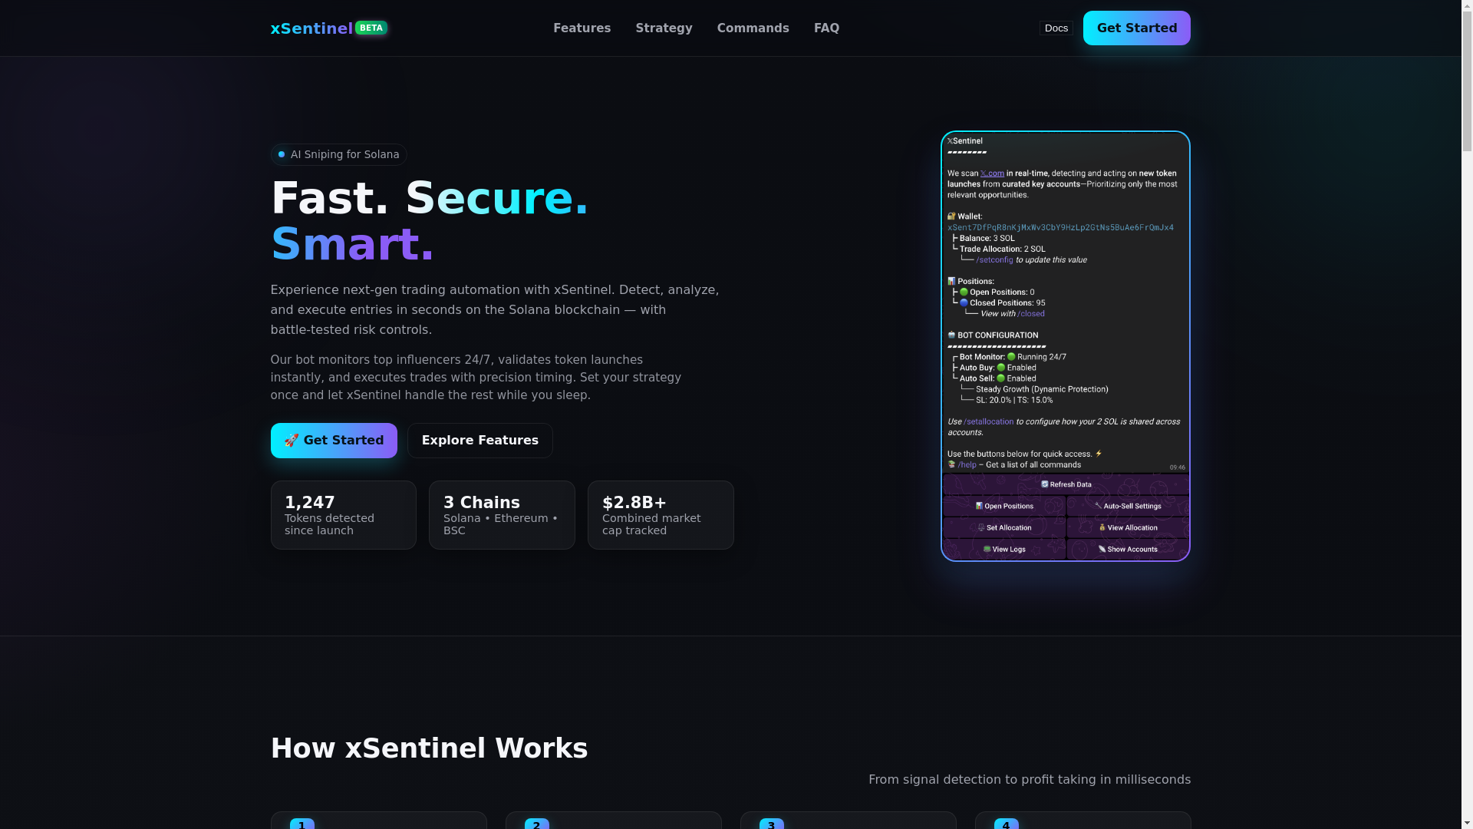Screen dimensions: 1473x829
Task: Click View Allocation in bot preview
Action: click(x=1128, y=527)
